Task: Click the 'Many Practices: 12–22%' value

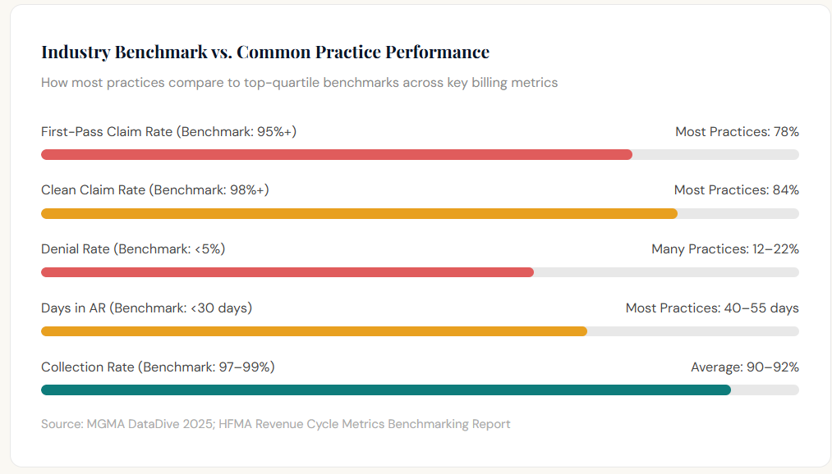Action: [724, 249]
